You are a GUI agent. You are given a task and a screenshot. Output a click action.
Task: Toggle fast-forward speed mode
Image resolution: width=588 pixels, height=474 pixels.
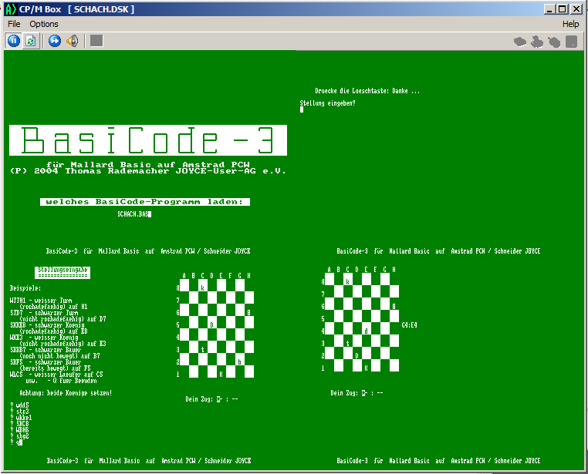54,40
